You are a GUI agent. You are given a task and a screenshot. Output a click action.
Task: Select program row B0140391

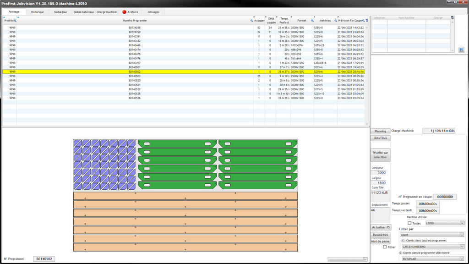coord(184,37)
